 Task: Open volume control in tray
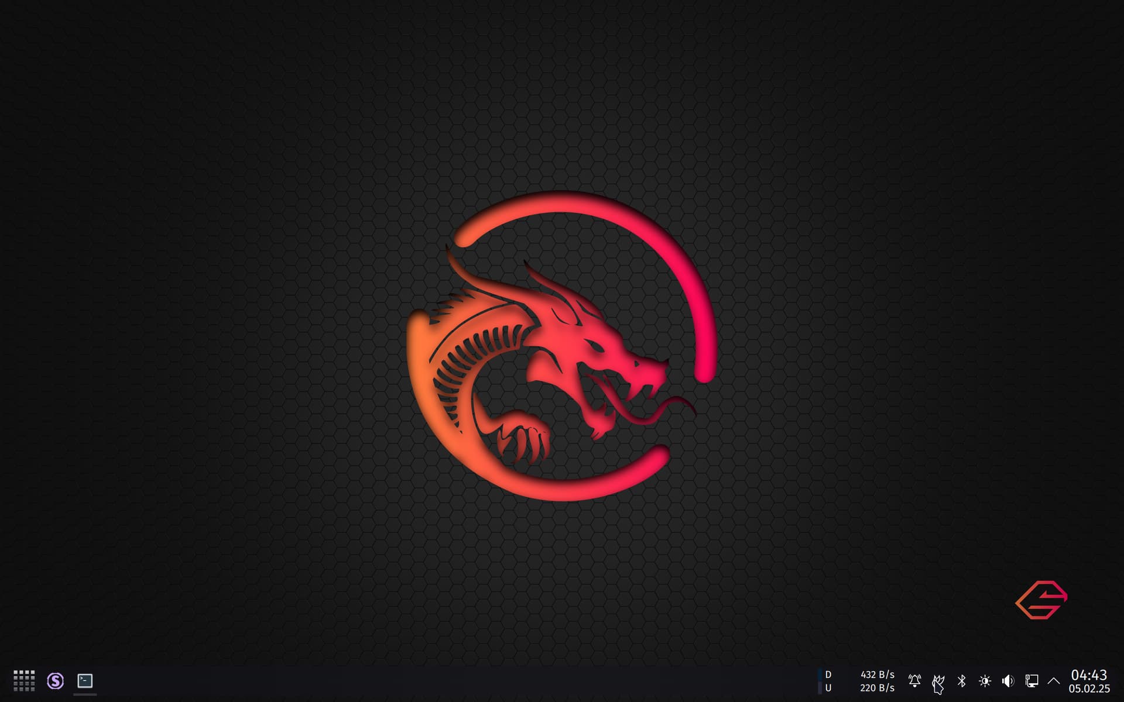pyautogui.click(x=1008, y=680)
